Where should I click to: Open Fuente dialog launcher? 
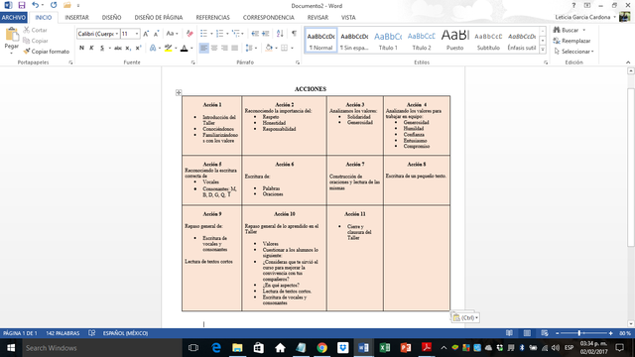point(192,62)
